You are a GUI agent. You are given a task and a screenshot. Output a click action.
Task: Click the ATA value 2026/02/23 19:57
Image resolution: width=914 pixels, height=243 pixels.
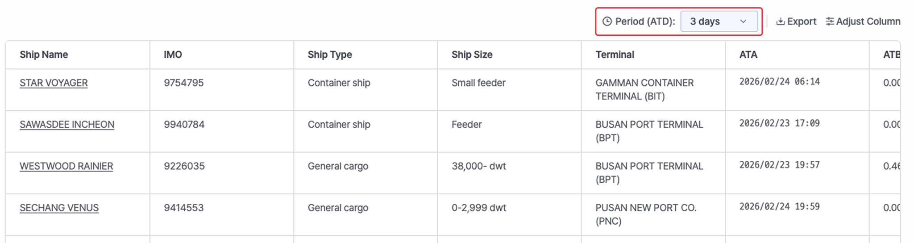779,165
